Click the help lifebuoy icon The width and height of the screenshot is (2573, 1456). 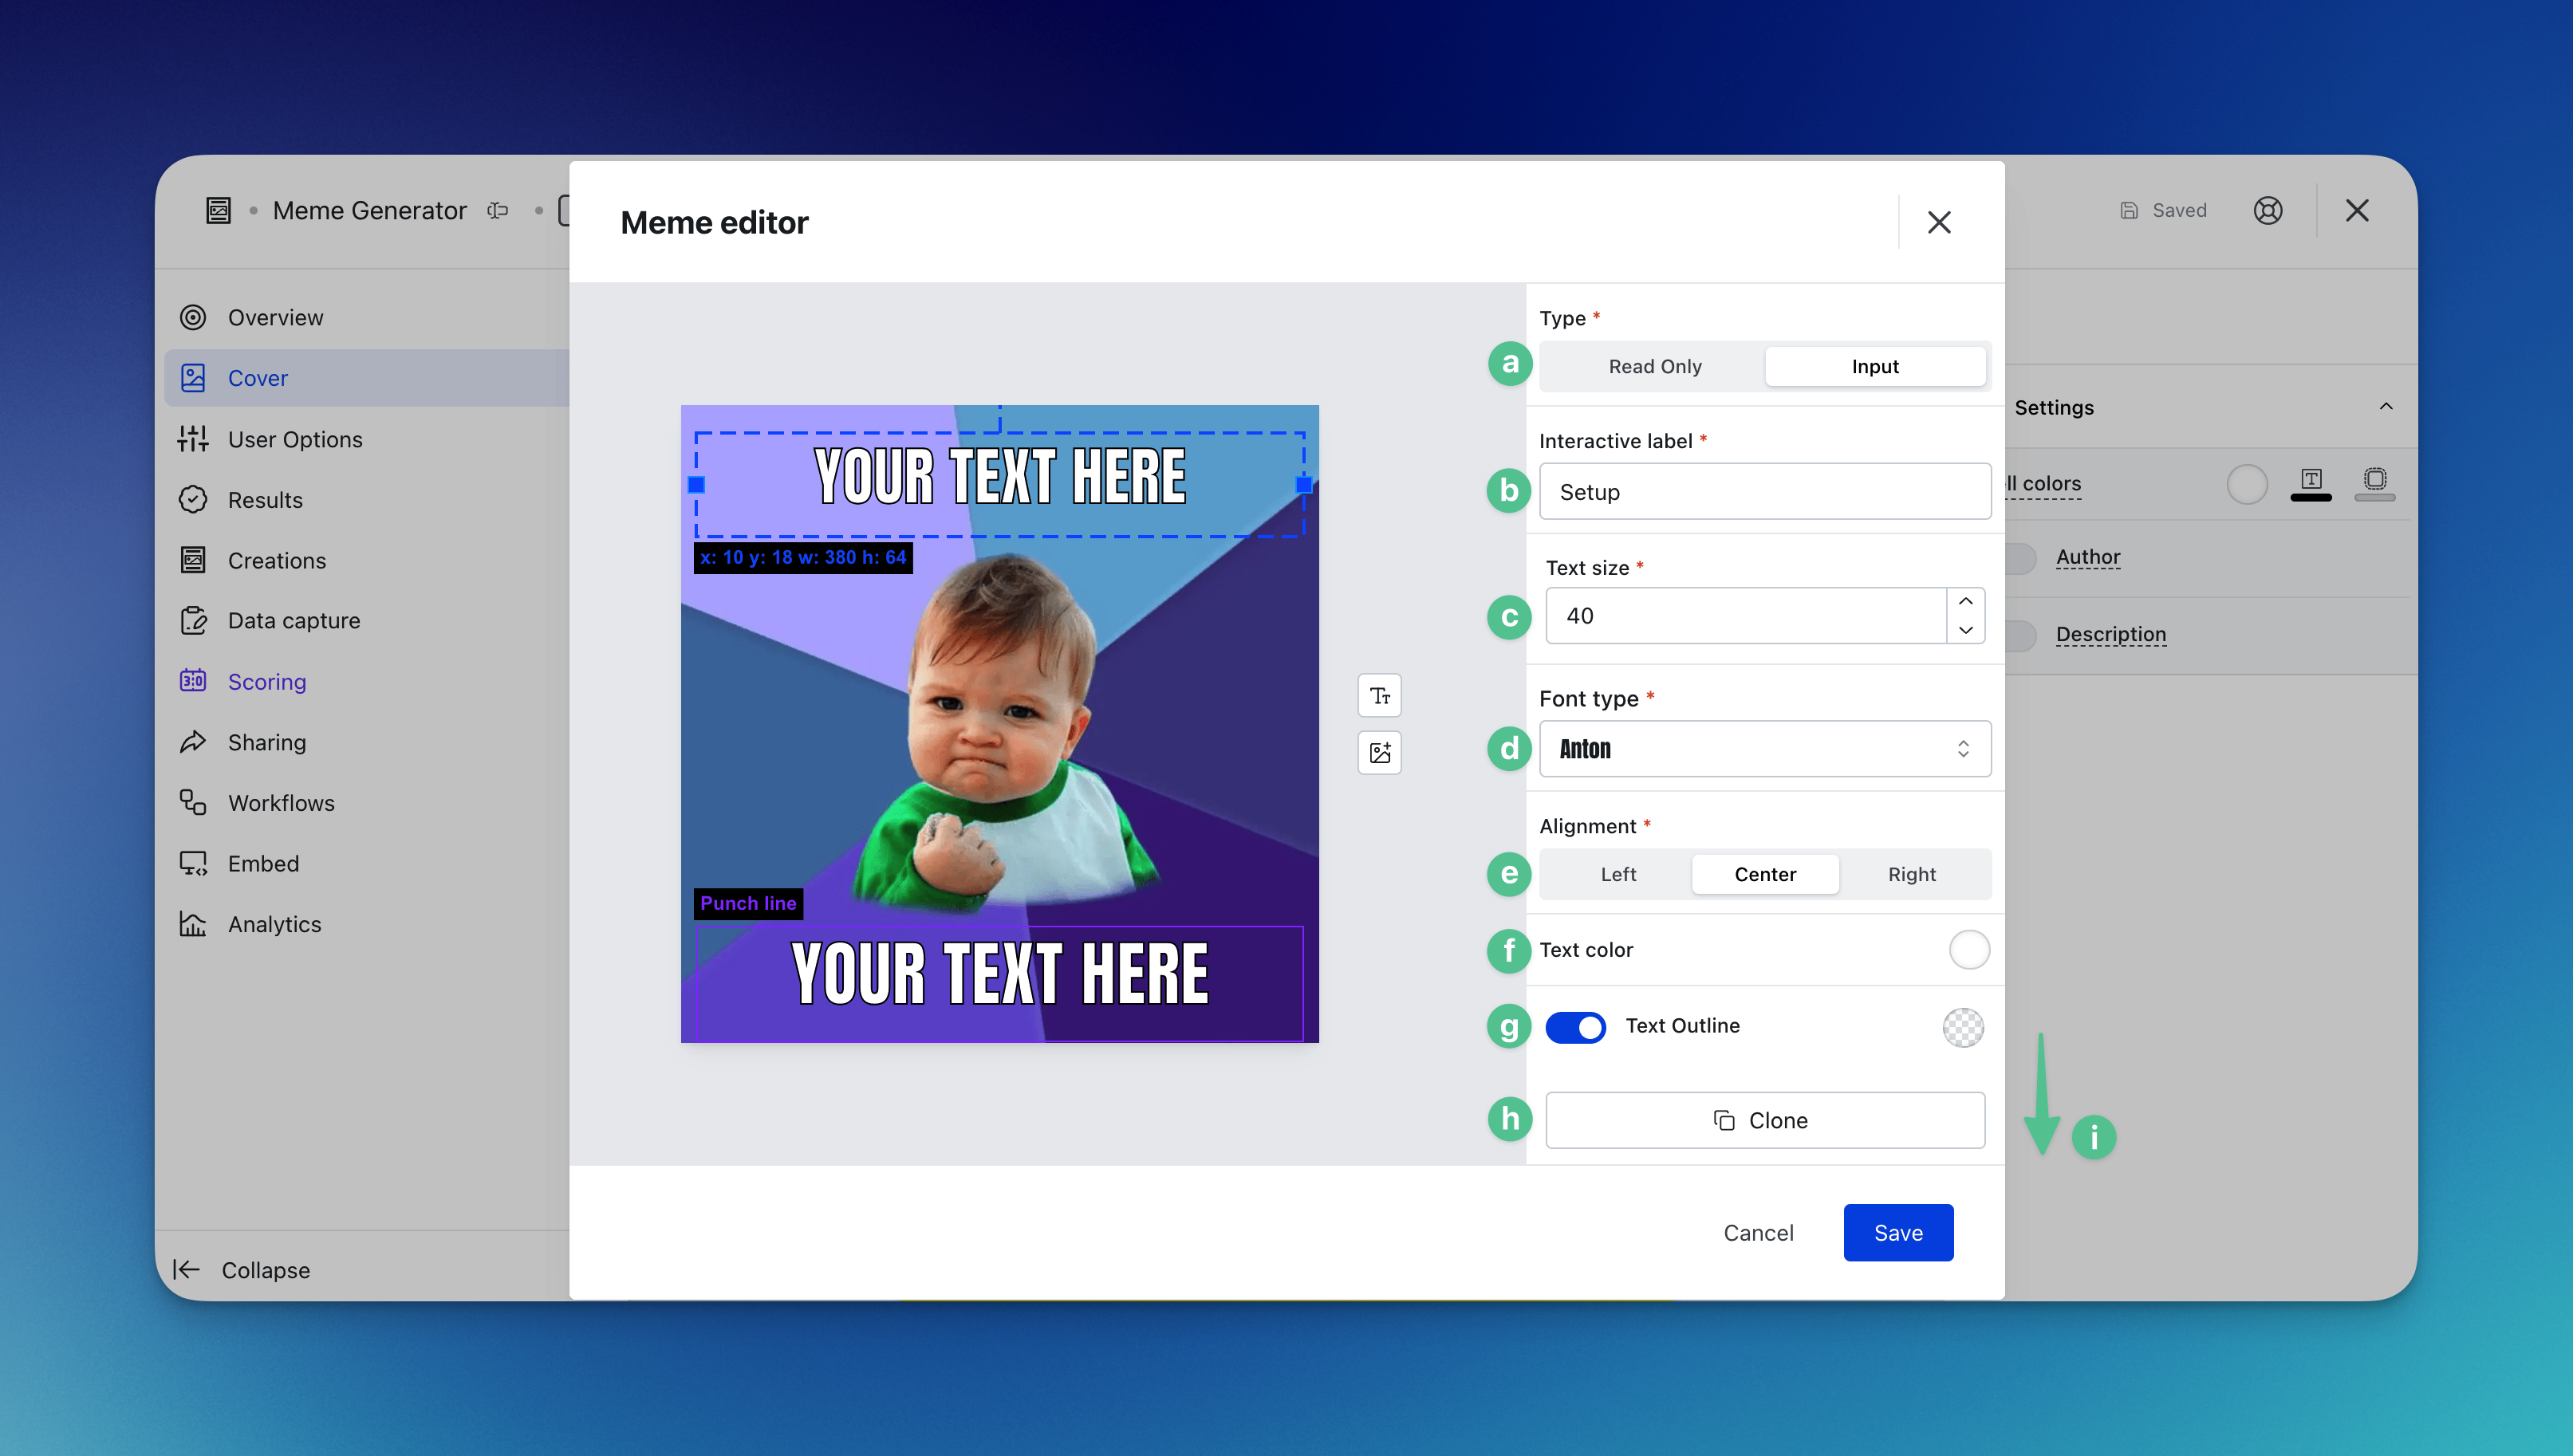(2267, 211)
